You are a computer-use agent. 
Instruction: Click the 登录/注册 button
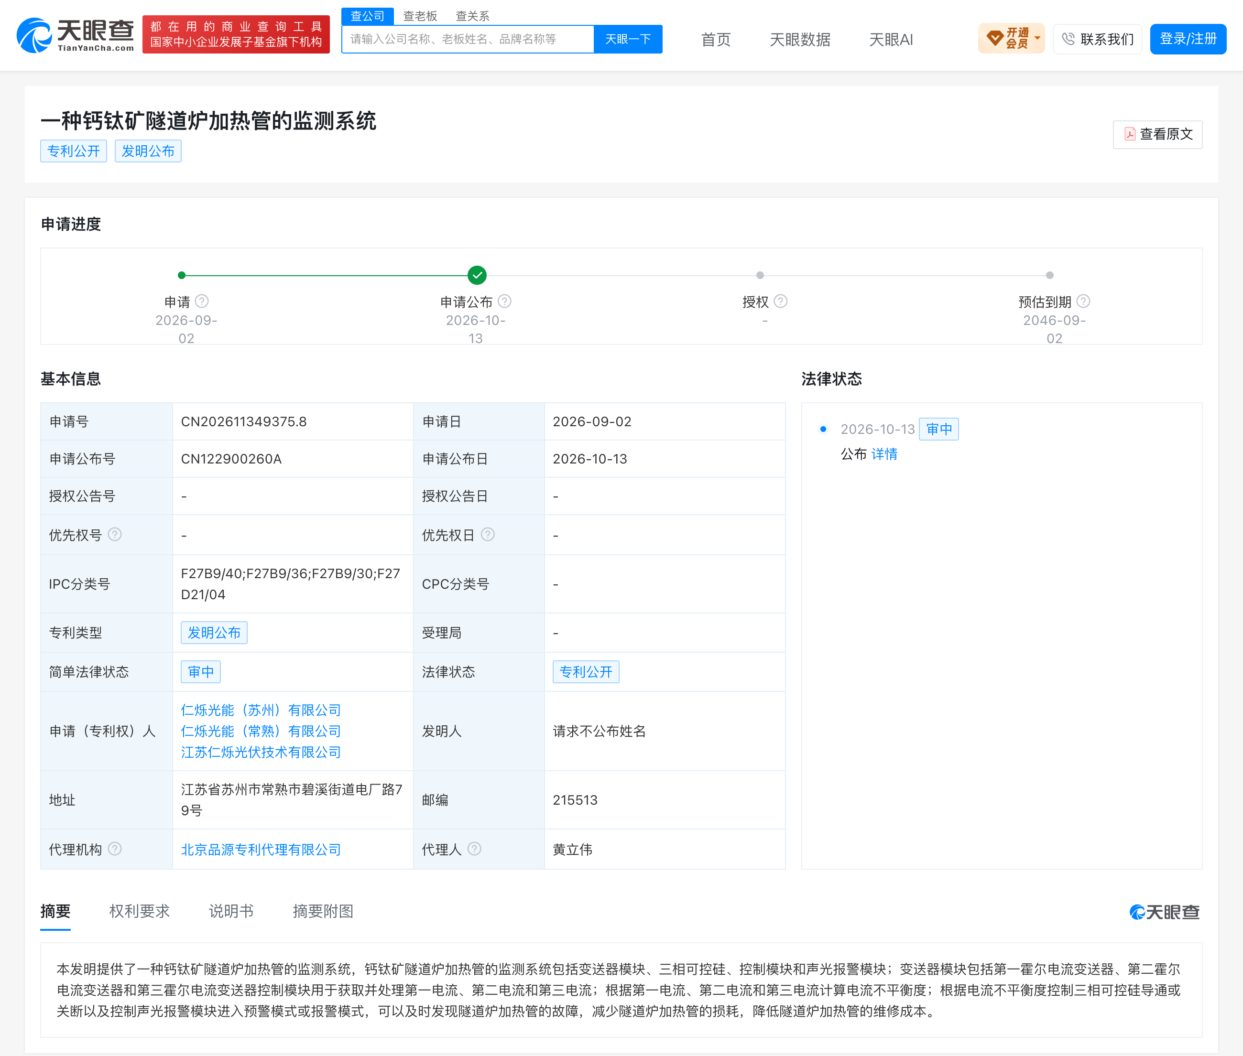(x=1188, y=39)
